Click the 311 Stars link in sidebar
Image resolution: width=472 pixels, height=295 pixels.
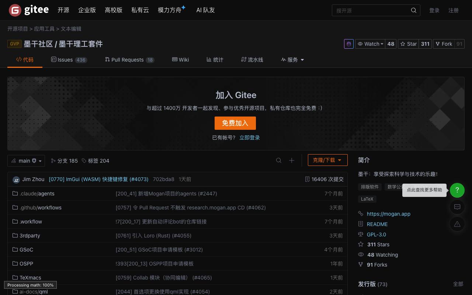pos(378,244)
